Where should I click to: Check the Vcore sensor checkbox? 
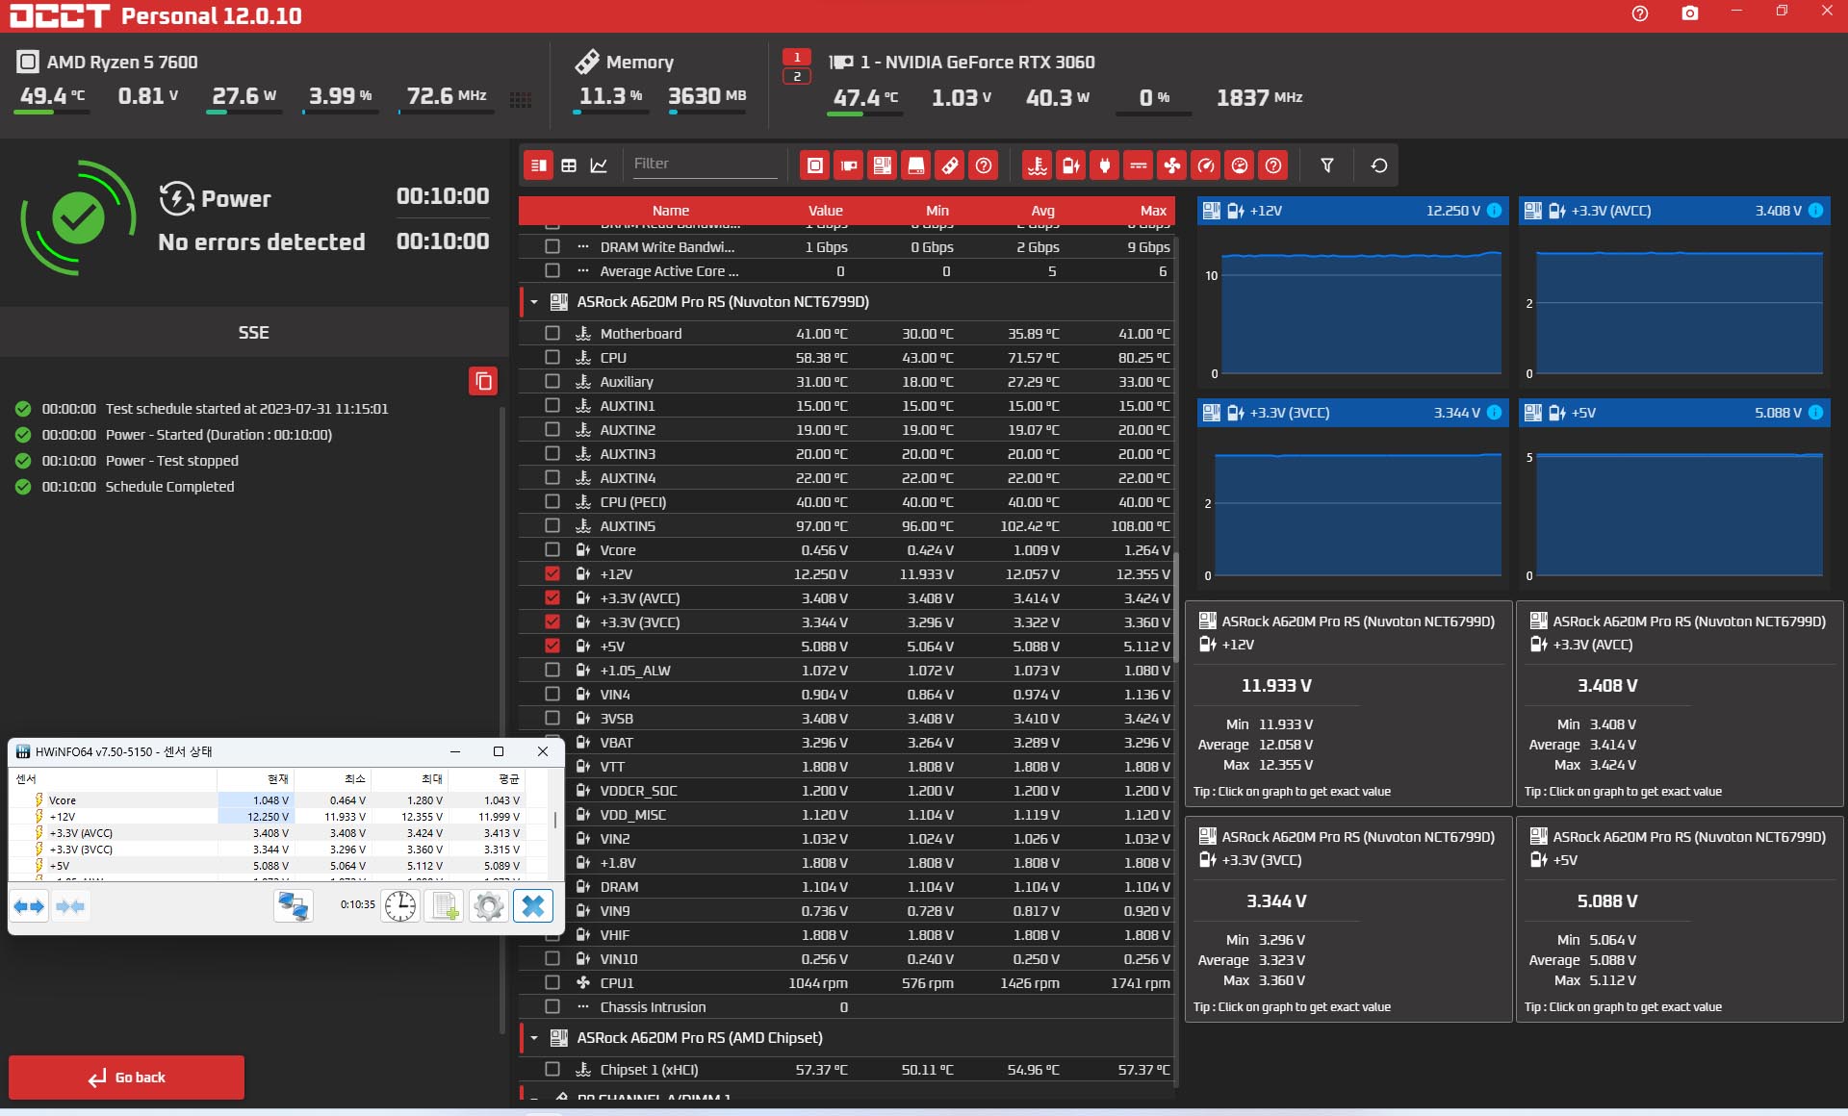pyautogui.click(x=552, y=549)
